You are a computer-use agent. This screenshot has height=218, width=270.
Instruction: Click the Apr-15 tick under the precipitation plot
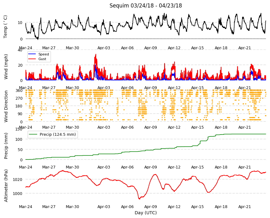point(197,167)
